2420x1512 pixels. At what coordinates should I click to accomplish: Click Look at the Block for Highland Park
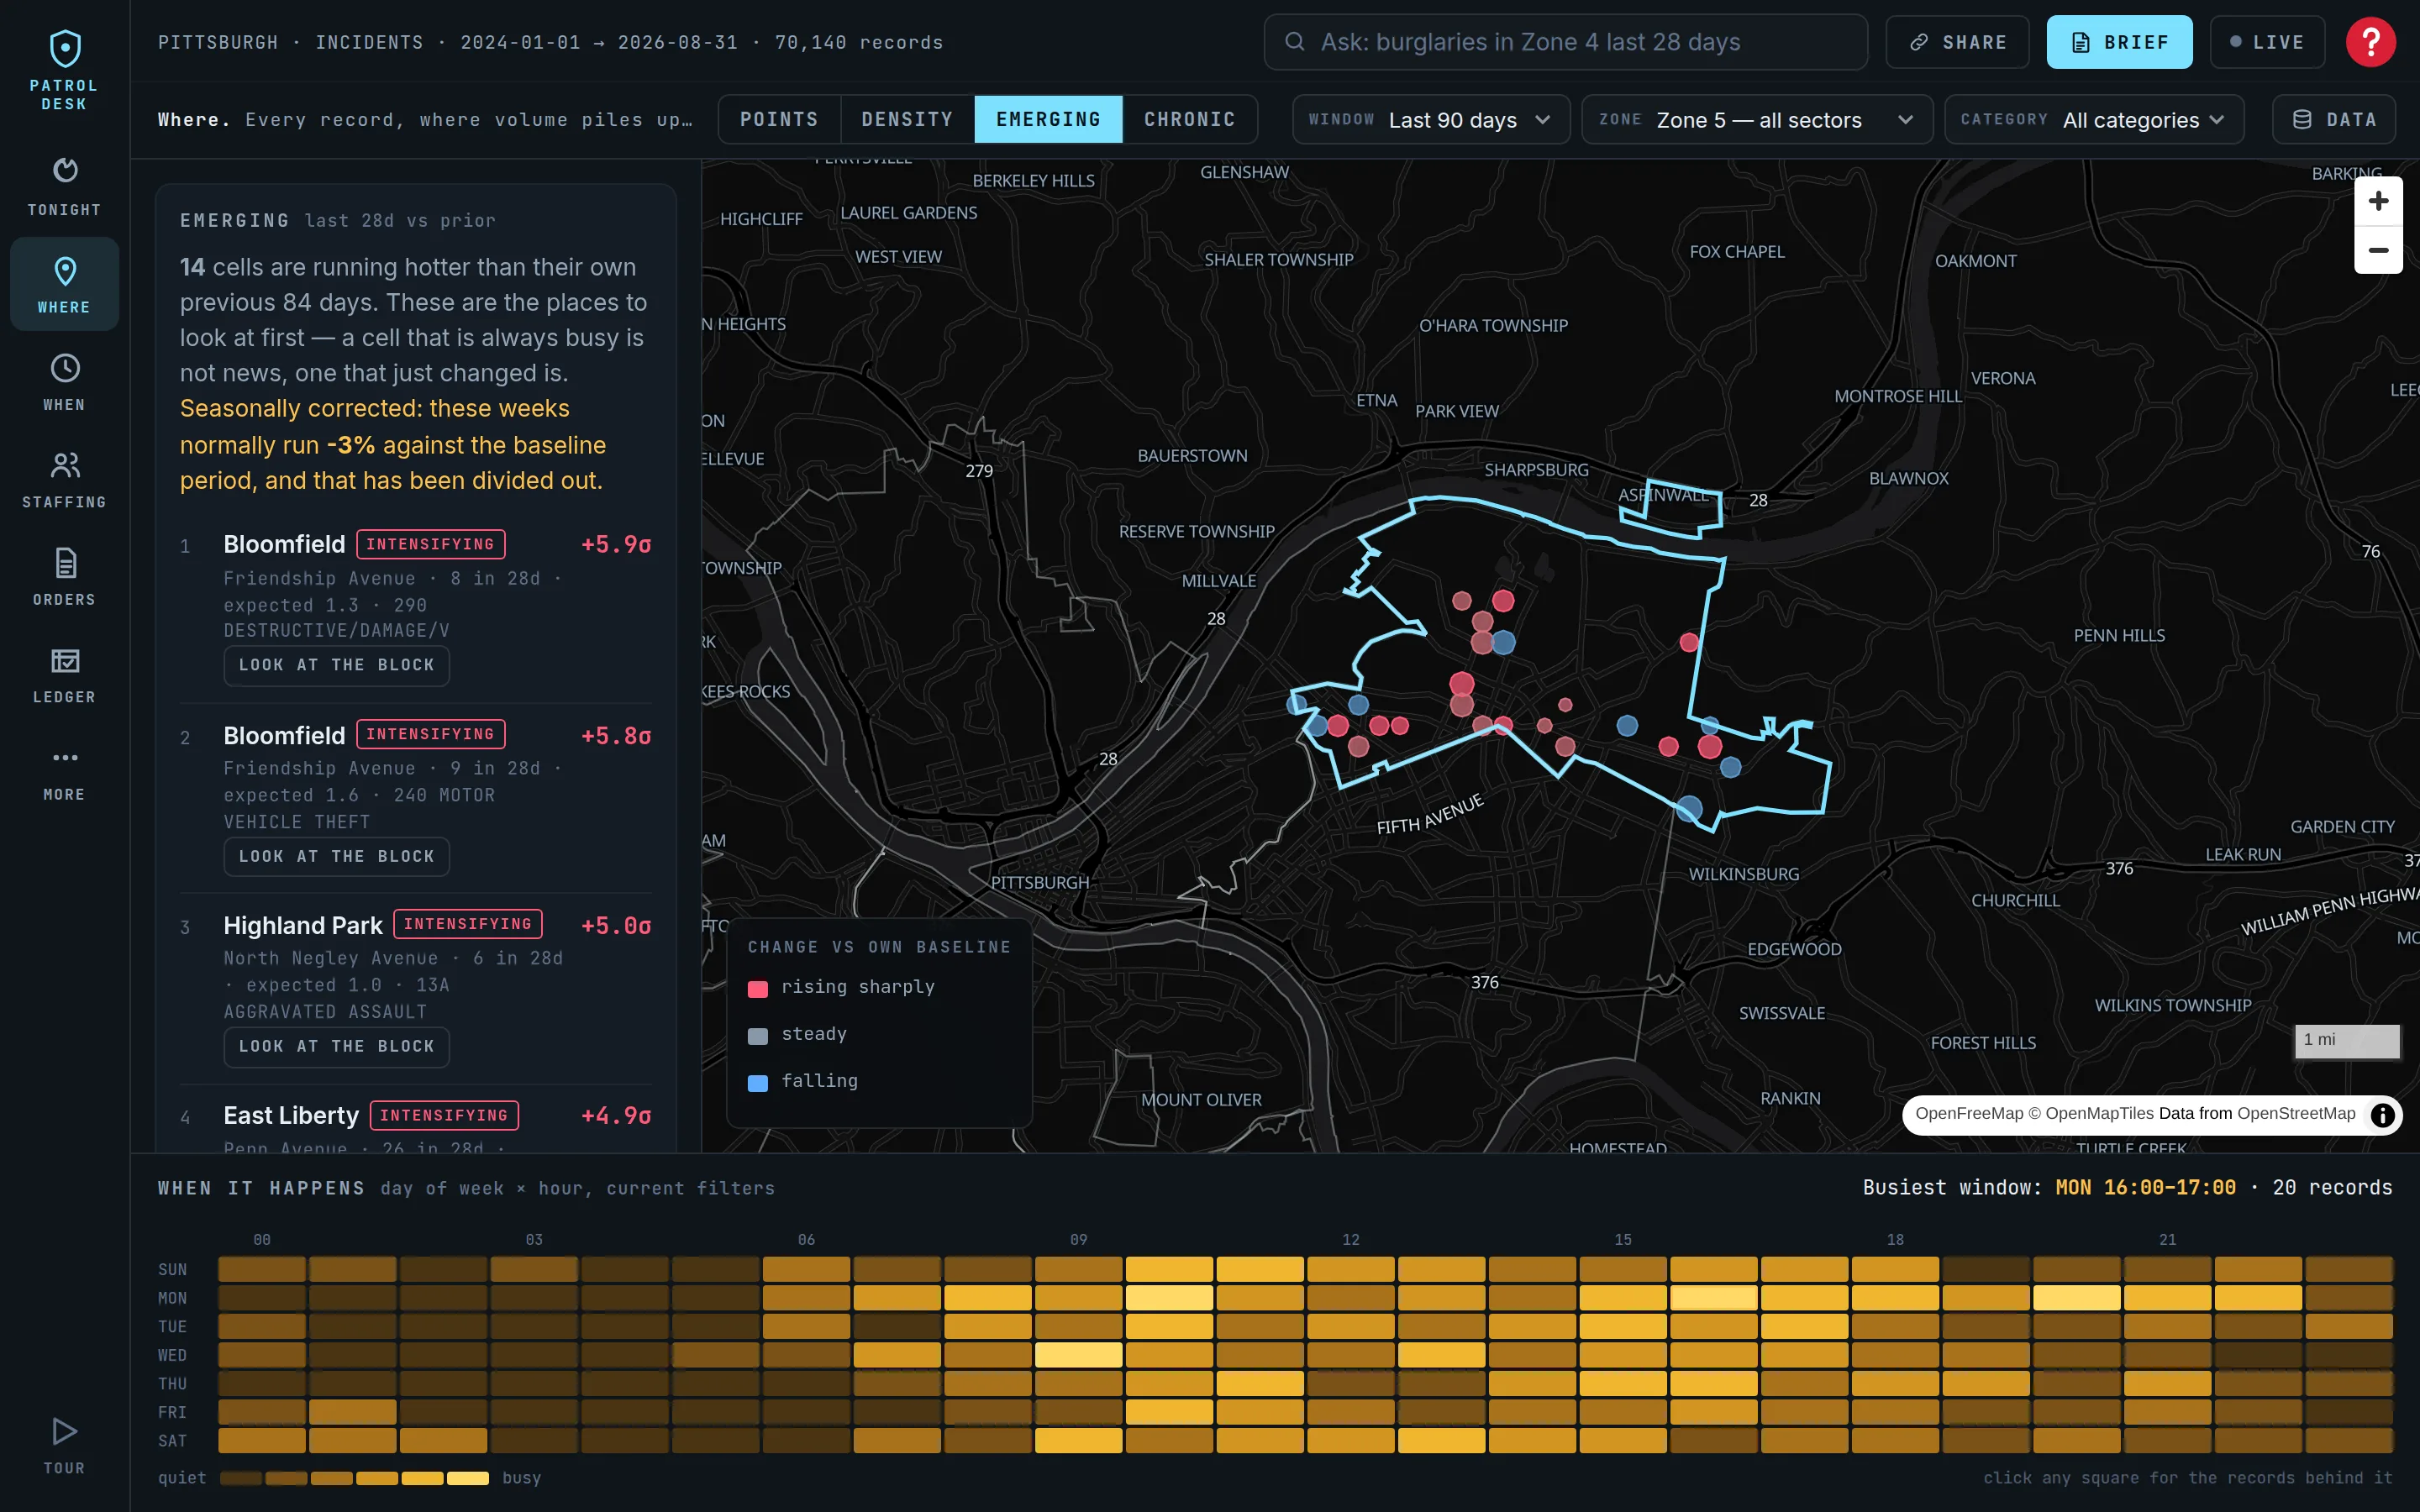click(x=336, y=1046)
